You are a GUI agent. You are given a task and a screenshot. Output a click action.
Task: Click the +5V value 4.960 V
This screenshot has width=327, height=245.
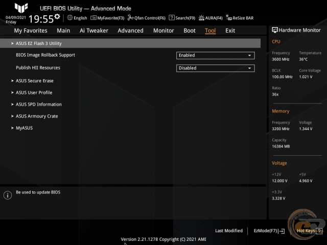coord(306,181)
